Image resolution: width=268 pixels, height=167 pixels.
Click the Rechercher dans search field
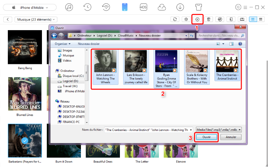[221, 35]
